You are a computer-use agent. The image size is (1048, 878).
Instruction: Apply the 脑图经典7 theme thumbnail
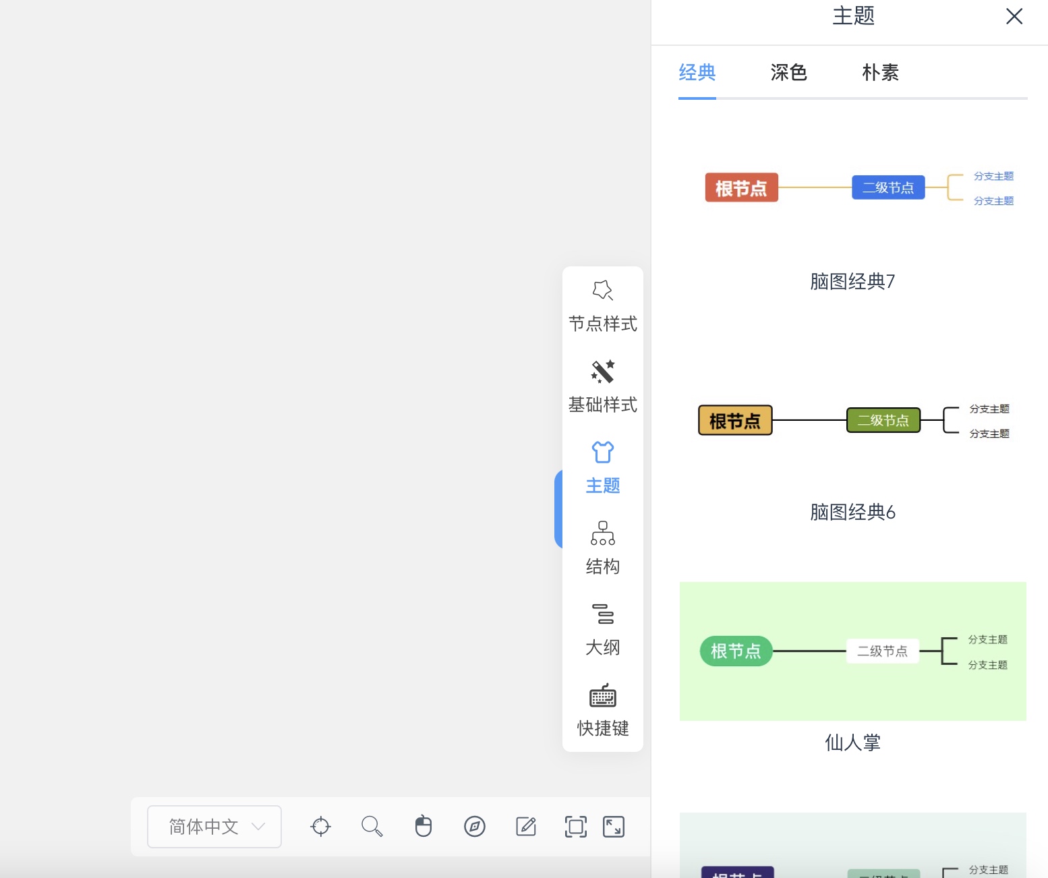pyautogui.click(x=853, y=188)
